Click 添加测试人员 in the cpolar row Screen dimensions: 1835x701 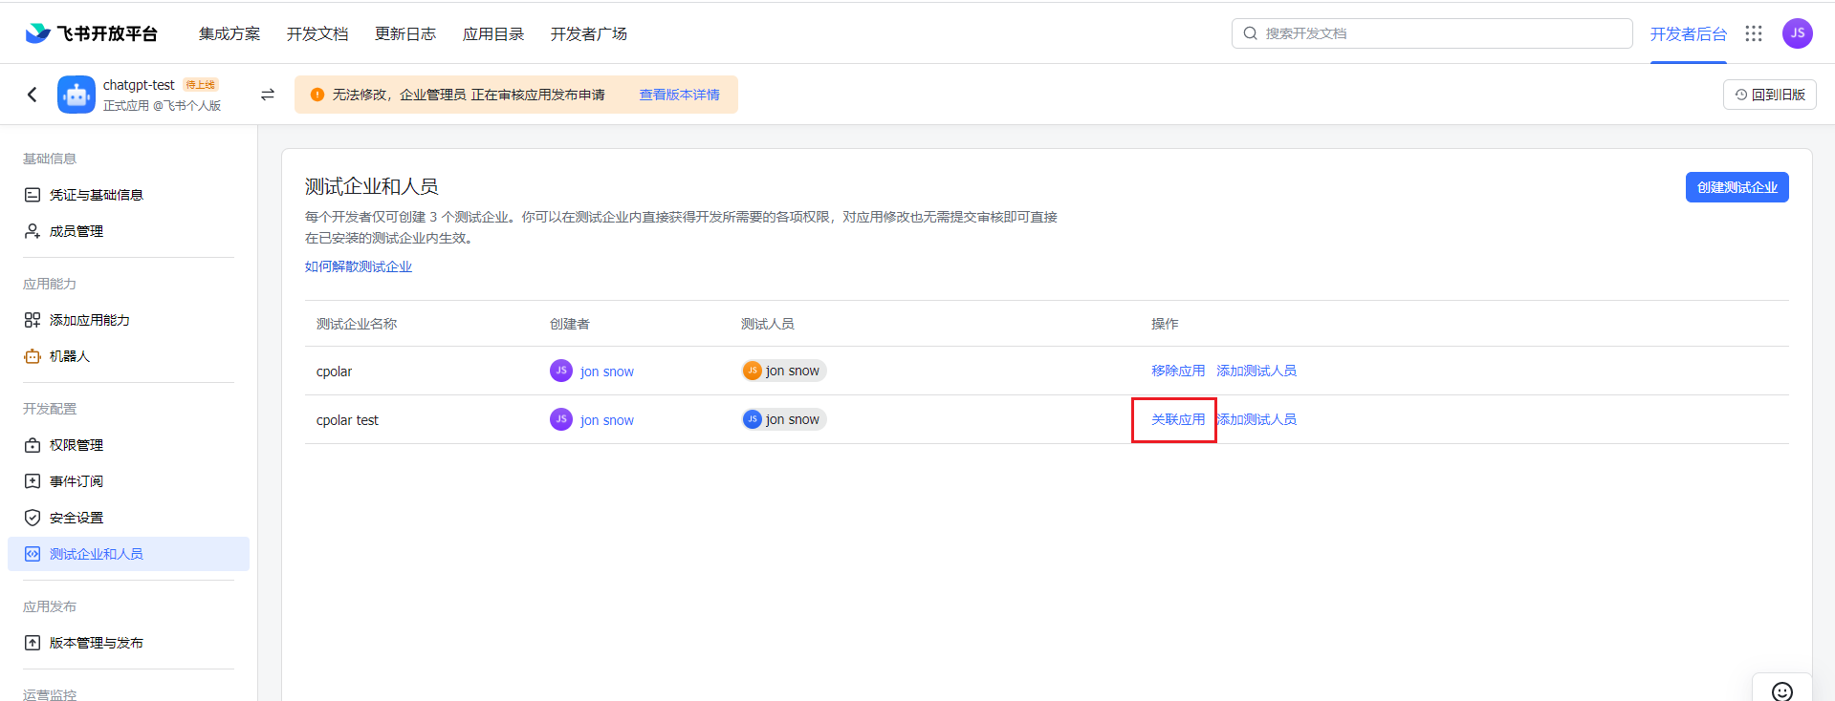(x=1256, y=371)
